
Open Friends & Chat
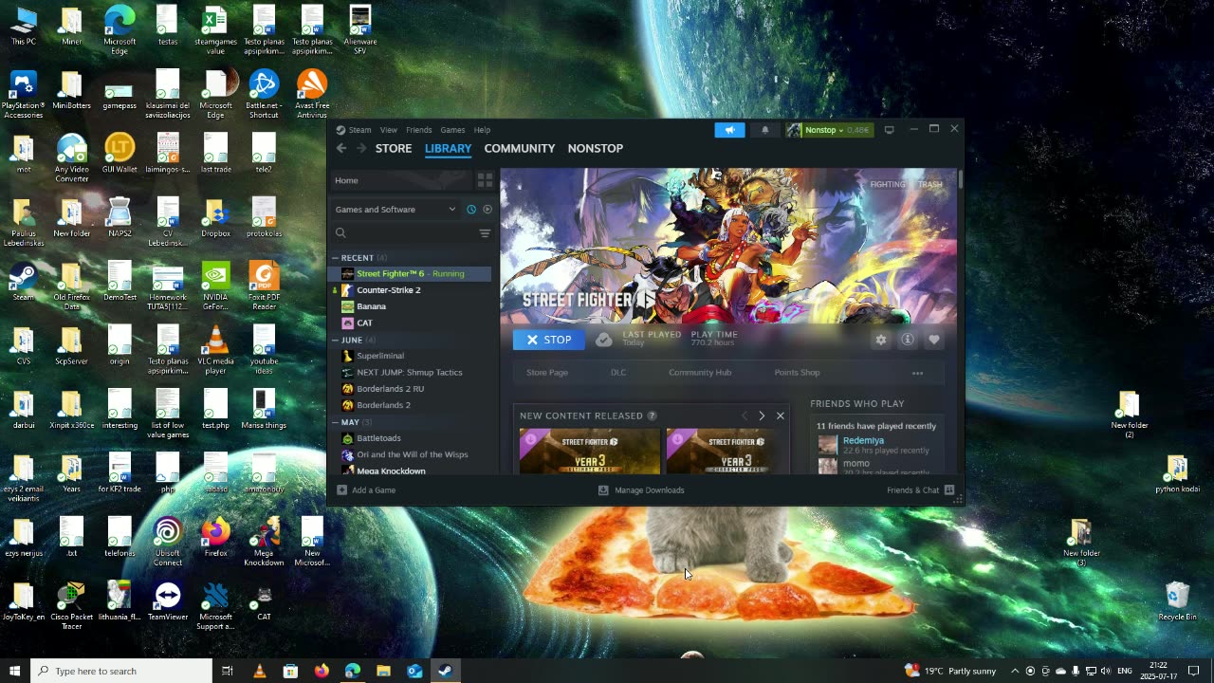pos(920,490)
